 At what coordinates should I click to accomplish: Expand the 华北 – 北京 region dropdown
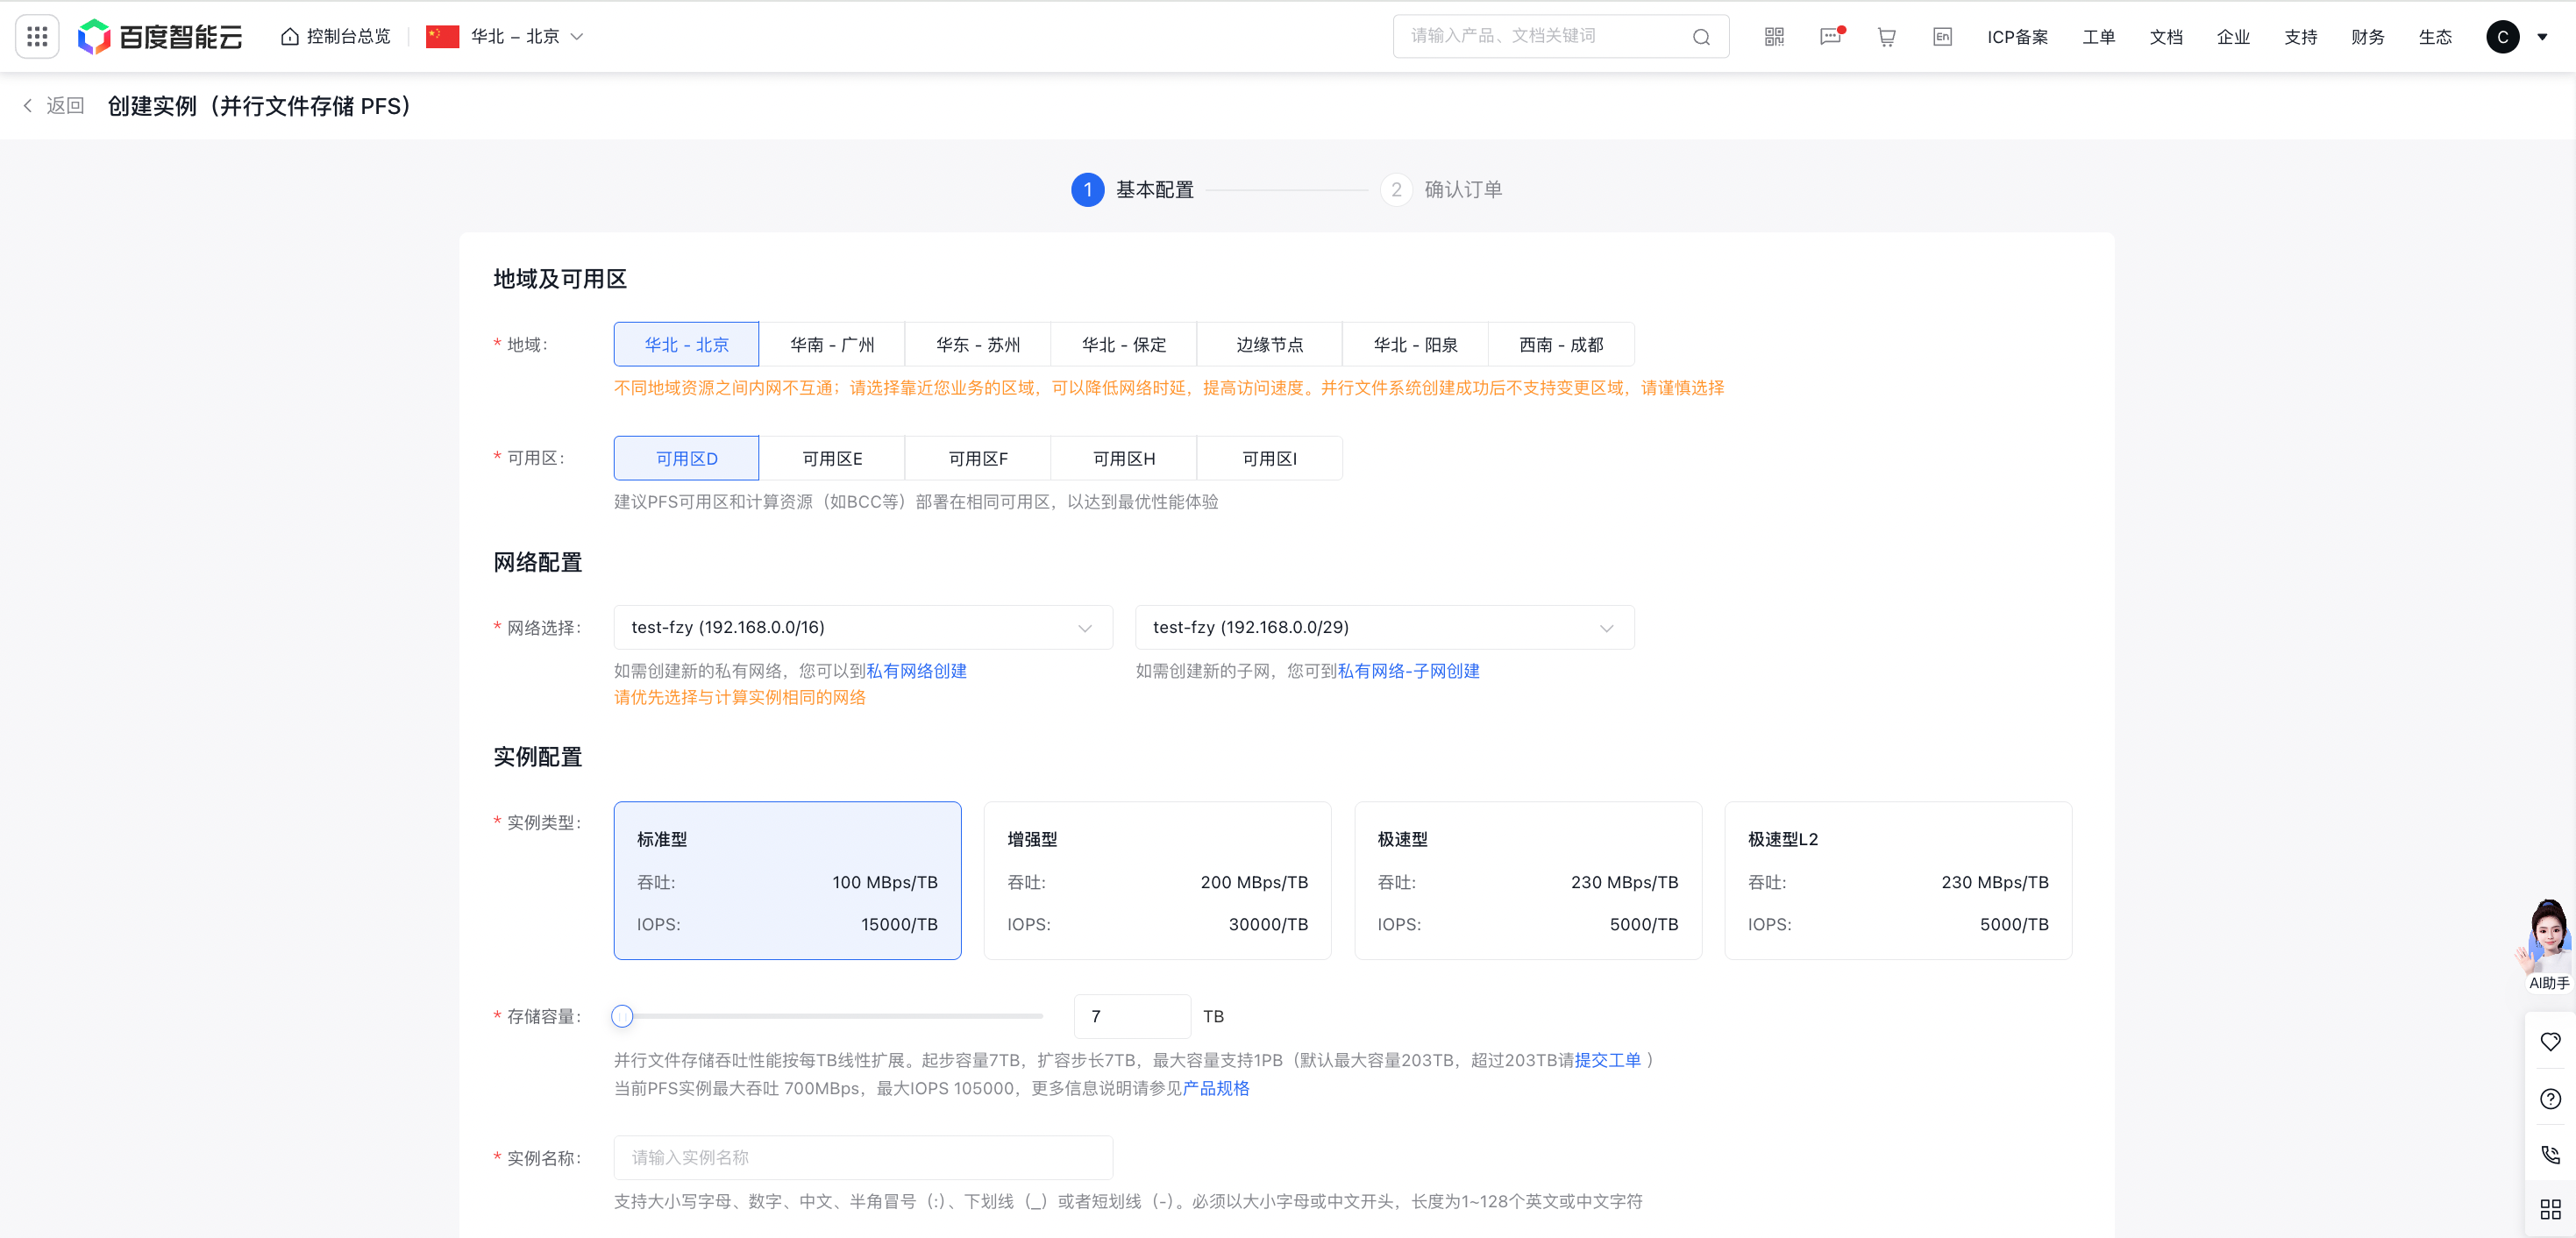pyautogui.click(x=515, y=37)
